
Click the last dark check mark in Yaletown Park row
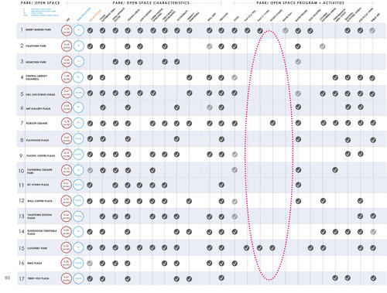(x=298, y=46)
